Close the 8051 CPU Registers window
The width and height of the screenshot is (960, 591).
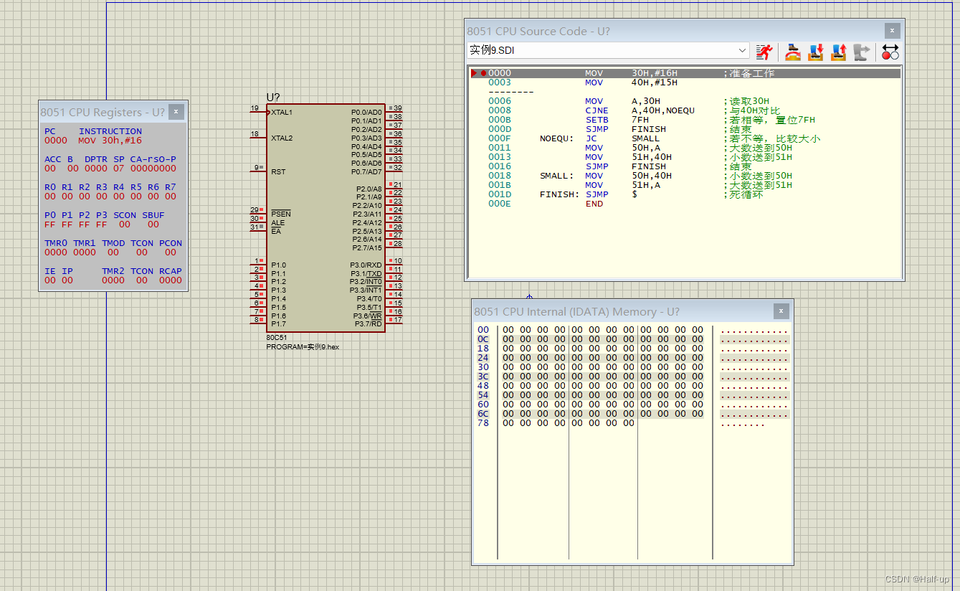click(x=176, y=112)
